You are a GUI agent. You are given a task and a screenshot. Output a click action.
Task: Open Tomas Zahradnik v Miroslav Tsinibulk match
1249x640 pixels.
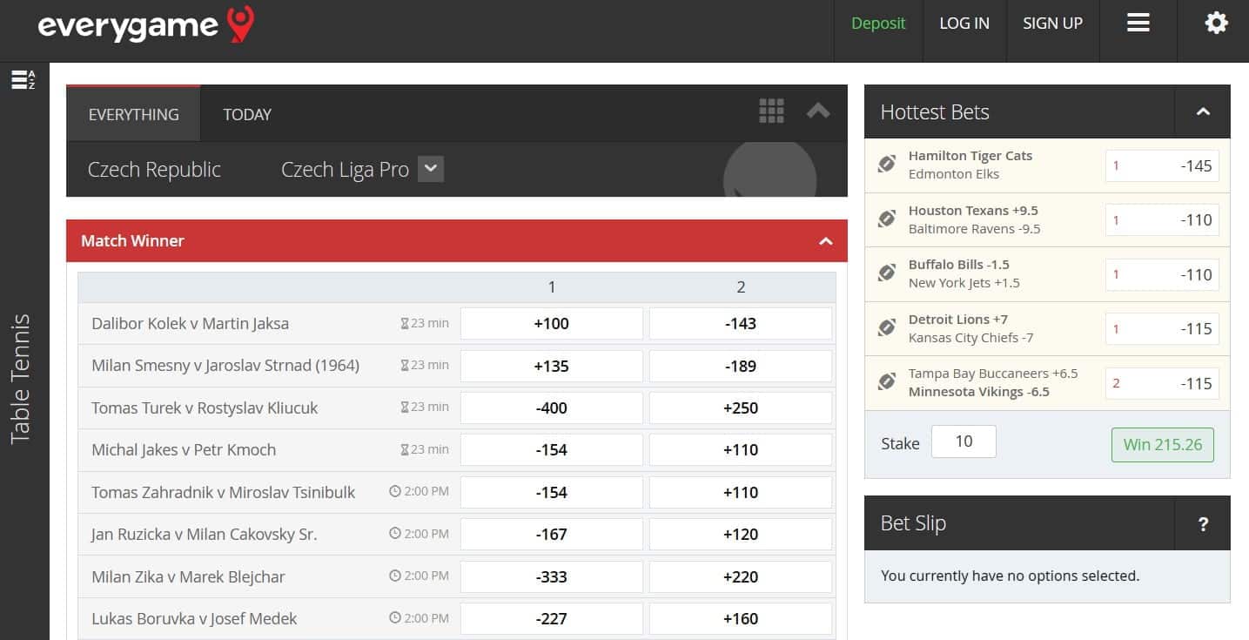coord(224,492)
